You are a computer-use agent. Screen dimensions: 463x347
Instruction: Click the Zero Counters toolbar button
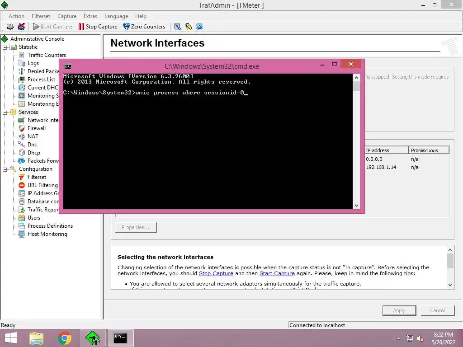(144, 27)
